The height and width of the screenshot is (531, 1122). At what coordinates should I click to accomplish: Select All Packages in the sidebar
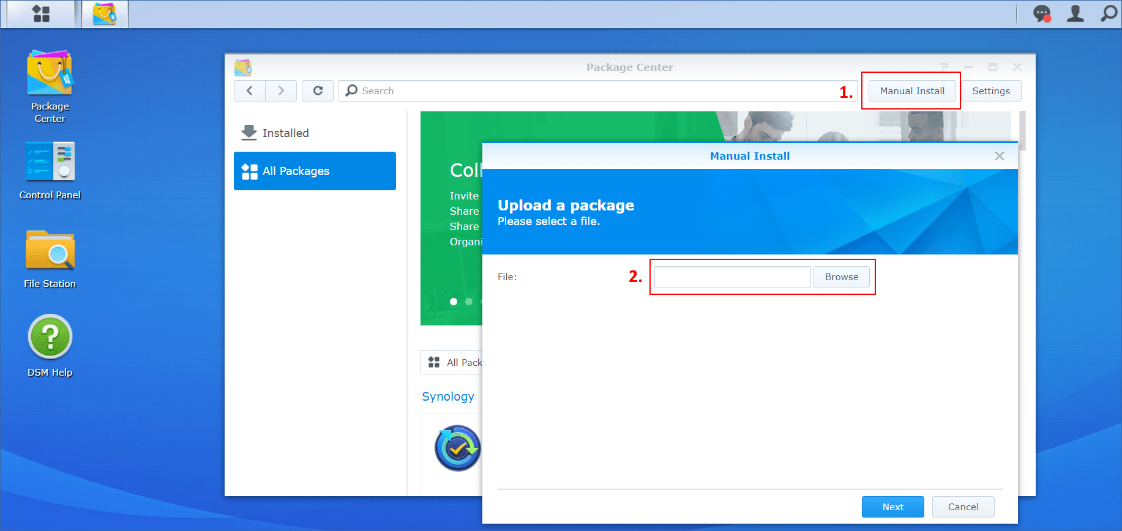pos(315,171)
